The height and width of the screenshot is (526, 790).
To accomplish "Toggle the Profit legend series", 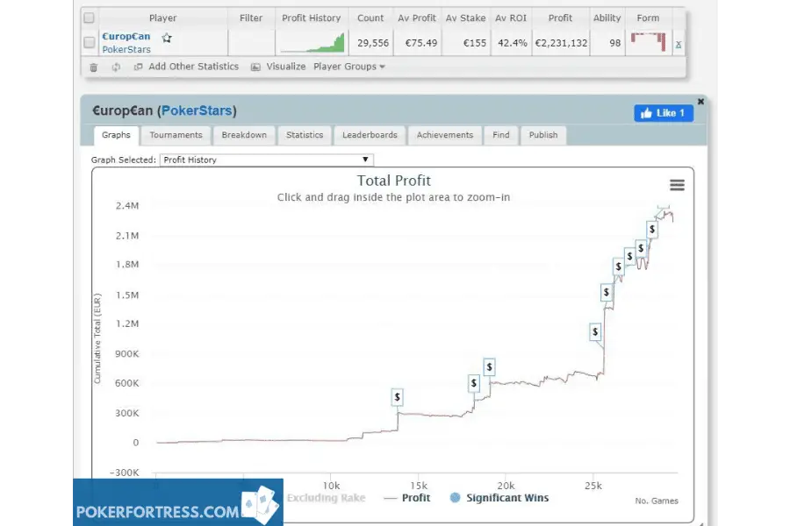I will [x=407, y=498].
